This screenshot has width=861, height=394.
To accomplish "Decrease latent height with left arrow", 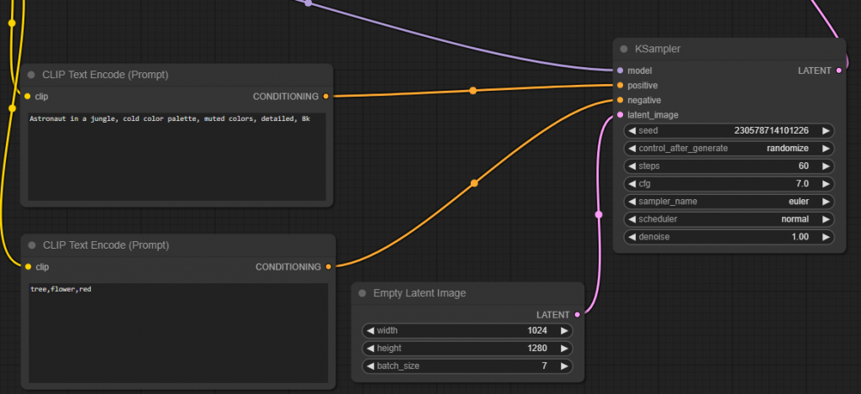I will point(370,348).
